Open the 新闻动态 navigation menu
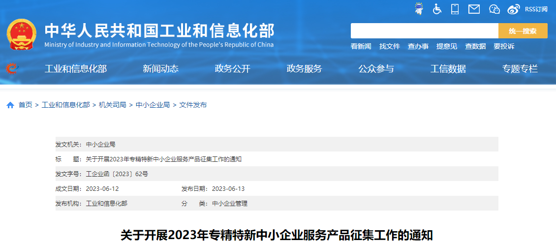This screenshot has width=556, height=244. click(x=160, y=69)
